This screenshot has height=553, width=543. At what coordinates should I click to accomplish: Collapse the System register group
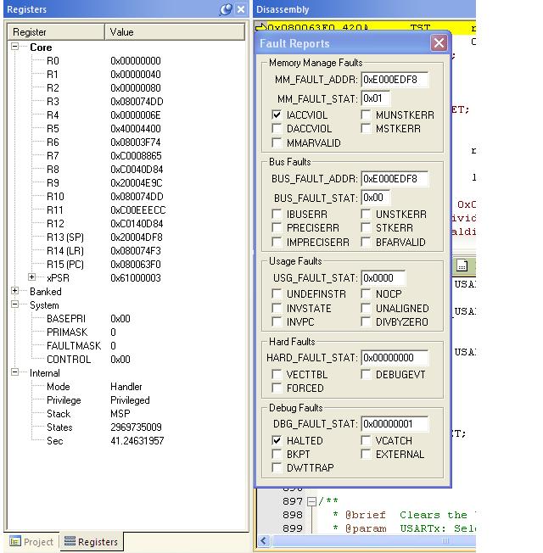(x=14, y=304)
